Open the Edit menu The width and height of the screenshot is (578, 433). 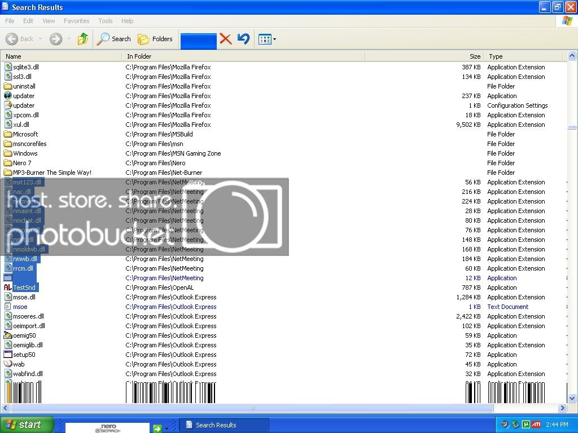(28, 21)
